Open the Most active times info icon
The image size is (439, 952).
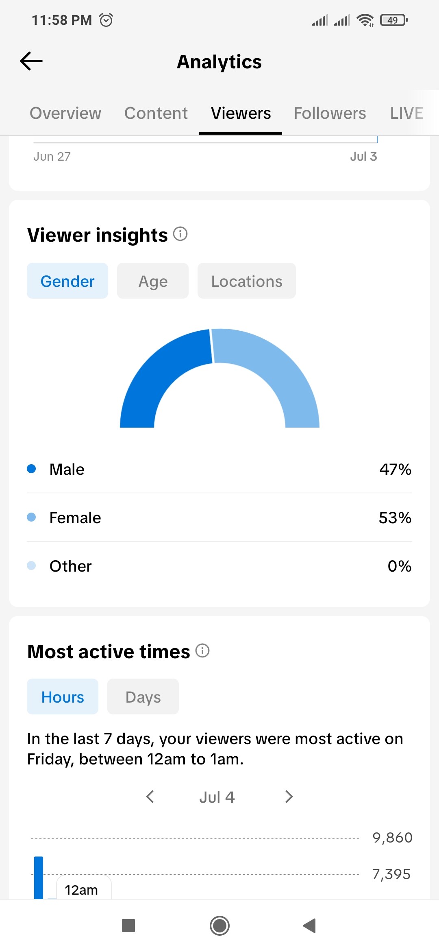[202, 651]
